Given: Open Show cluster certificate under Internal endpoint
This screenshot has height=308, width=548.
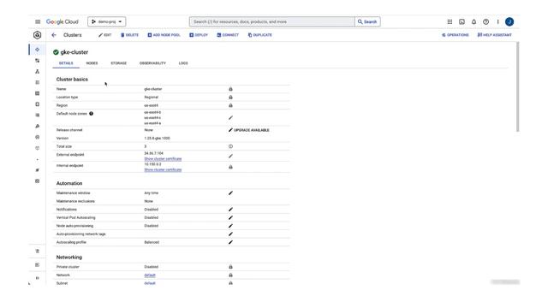Looking at the screenshot, I should click(163, 169).
